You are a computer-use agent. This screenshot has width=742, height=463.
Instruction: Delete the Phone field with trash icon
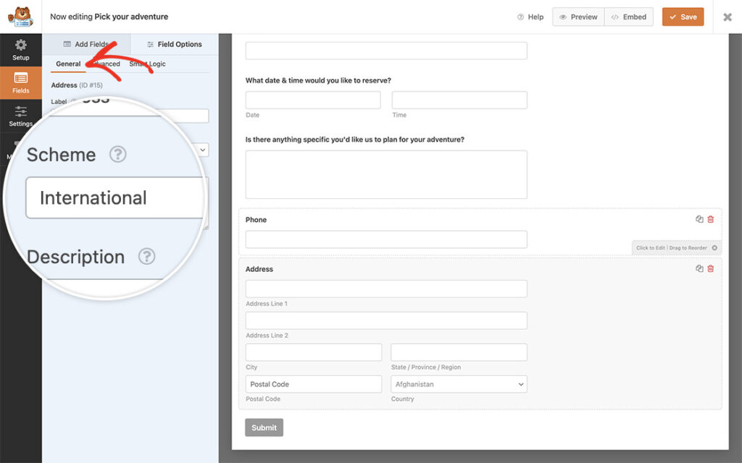[710, 218]
